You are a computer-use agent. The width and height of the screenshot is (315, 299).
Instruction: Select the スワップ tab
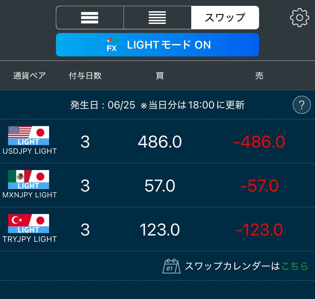coord(225,18)
